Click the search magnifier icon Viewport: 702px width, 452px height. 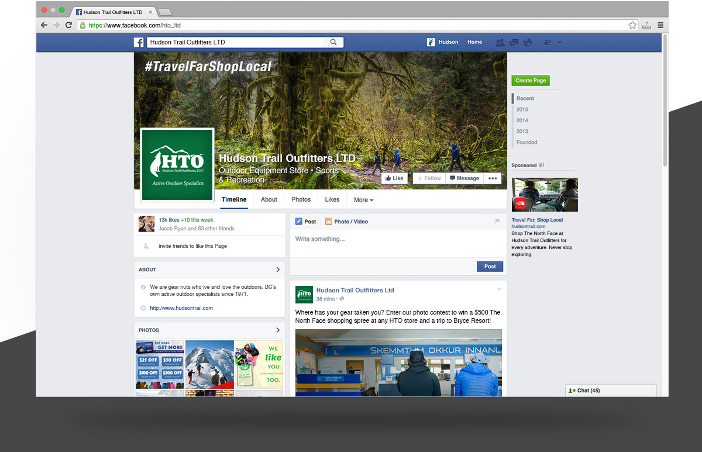tap(333, 42)
